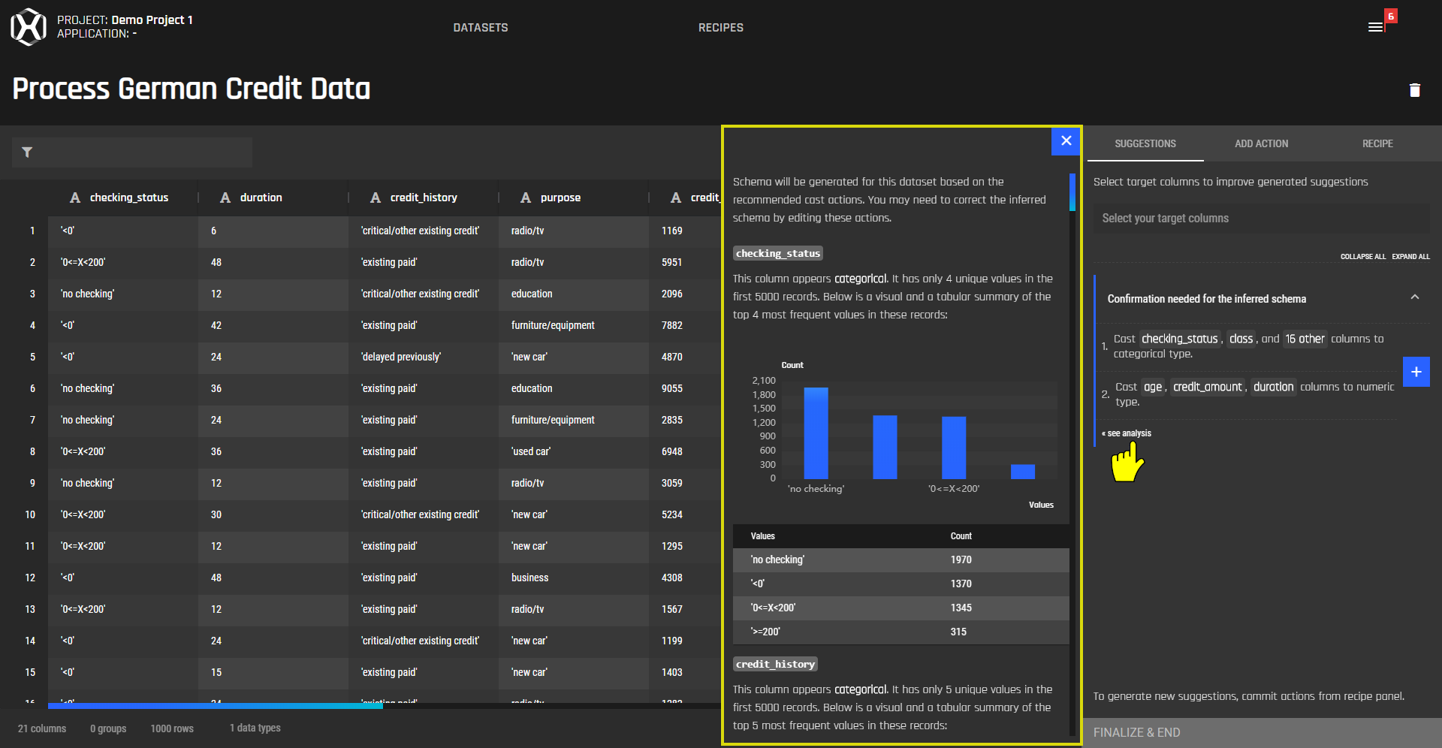
Task: Click the '« see analysis' link
Action: coord(1126,433)
